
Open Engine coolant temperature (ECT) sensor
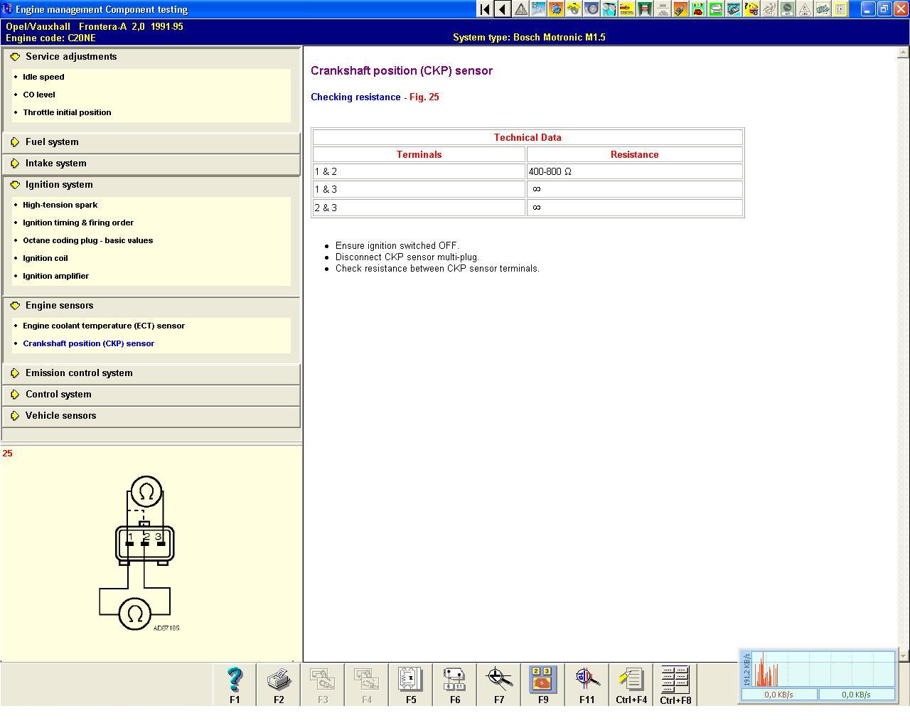pyautogui.click(x=104, y=326)
